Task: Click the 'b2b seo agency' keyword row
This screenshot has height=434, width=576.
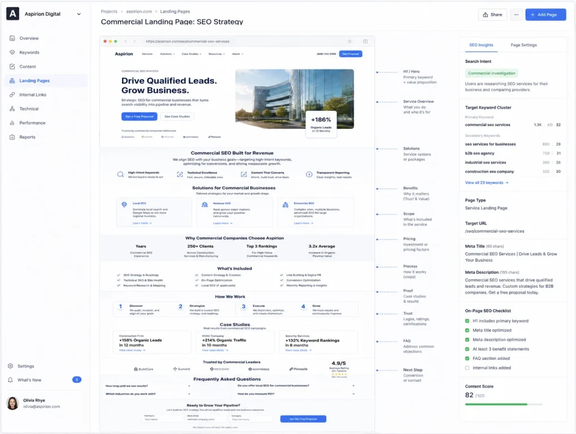Action: pos(513,153)
